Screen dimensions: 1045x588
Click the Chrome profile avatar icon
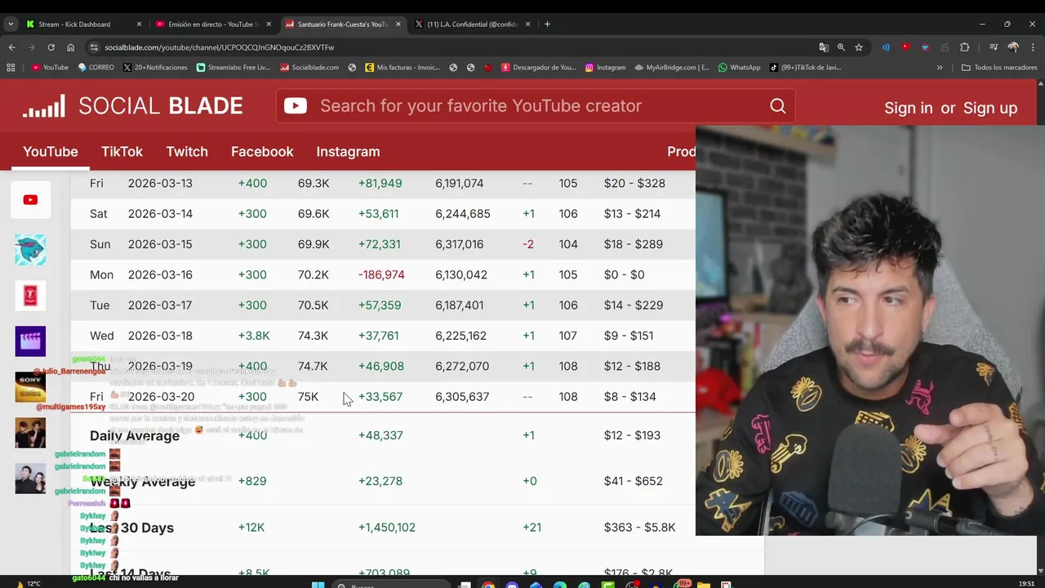pyautogui.click(x=1013, y=47)
